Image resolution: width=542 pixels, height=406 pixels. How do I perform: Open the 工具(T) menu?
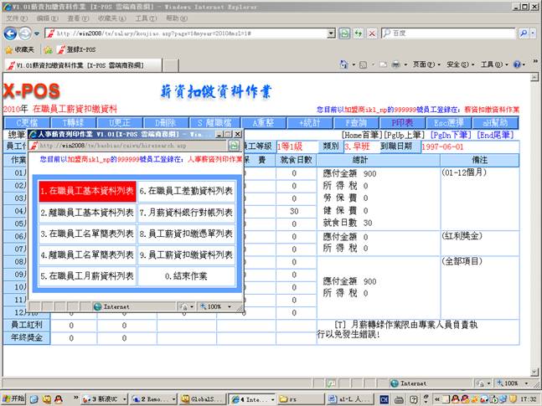click(x=145, y=18)
